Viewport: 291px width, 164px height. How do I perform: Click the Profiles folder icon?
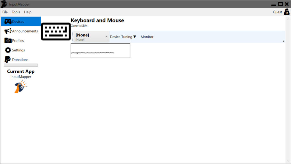tap(8, 40)
